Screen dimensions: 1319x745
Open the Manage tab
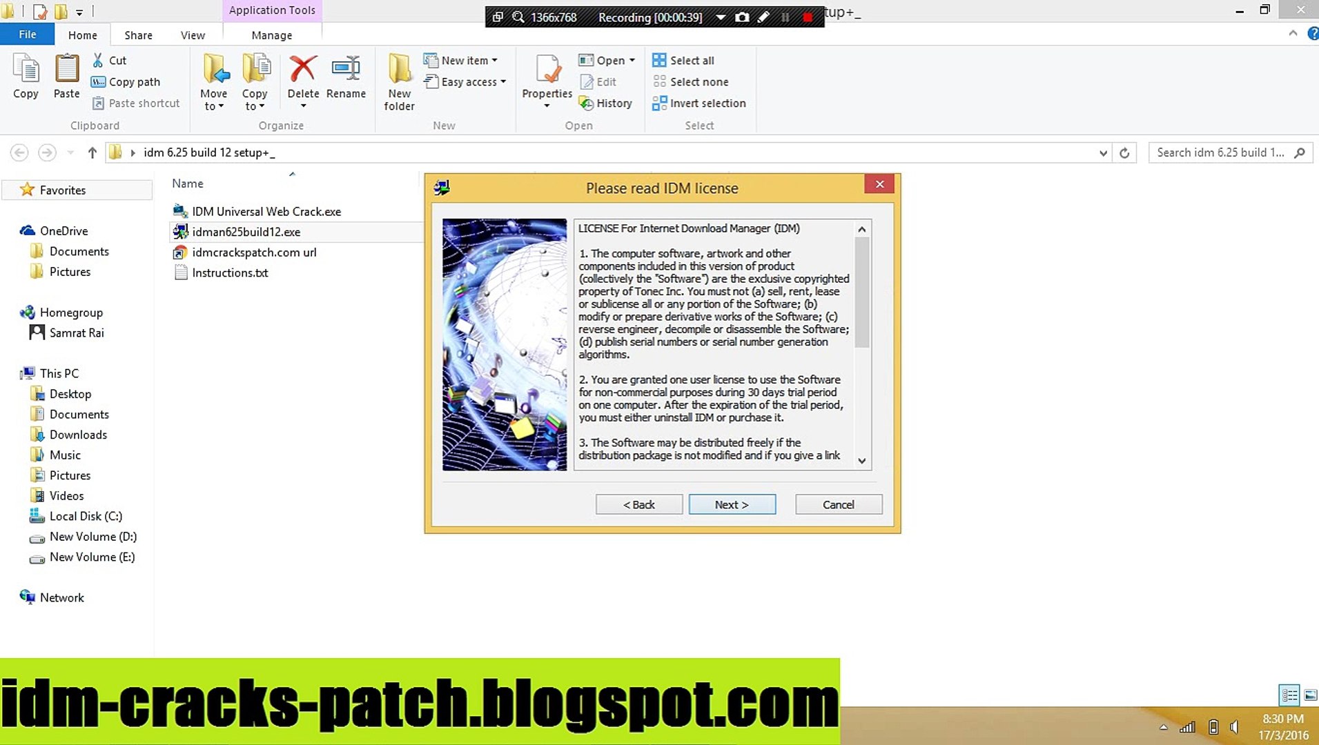(272, 35)
